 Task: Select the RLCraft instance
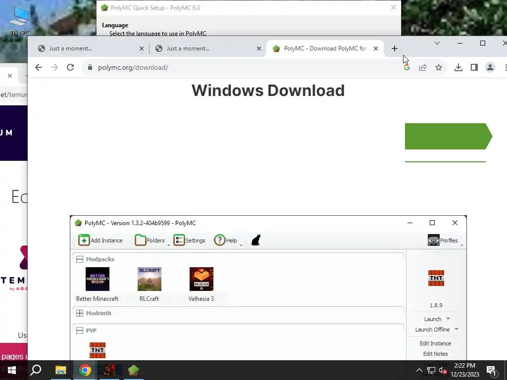(x=149, y=285)
